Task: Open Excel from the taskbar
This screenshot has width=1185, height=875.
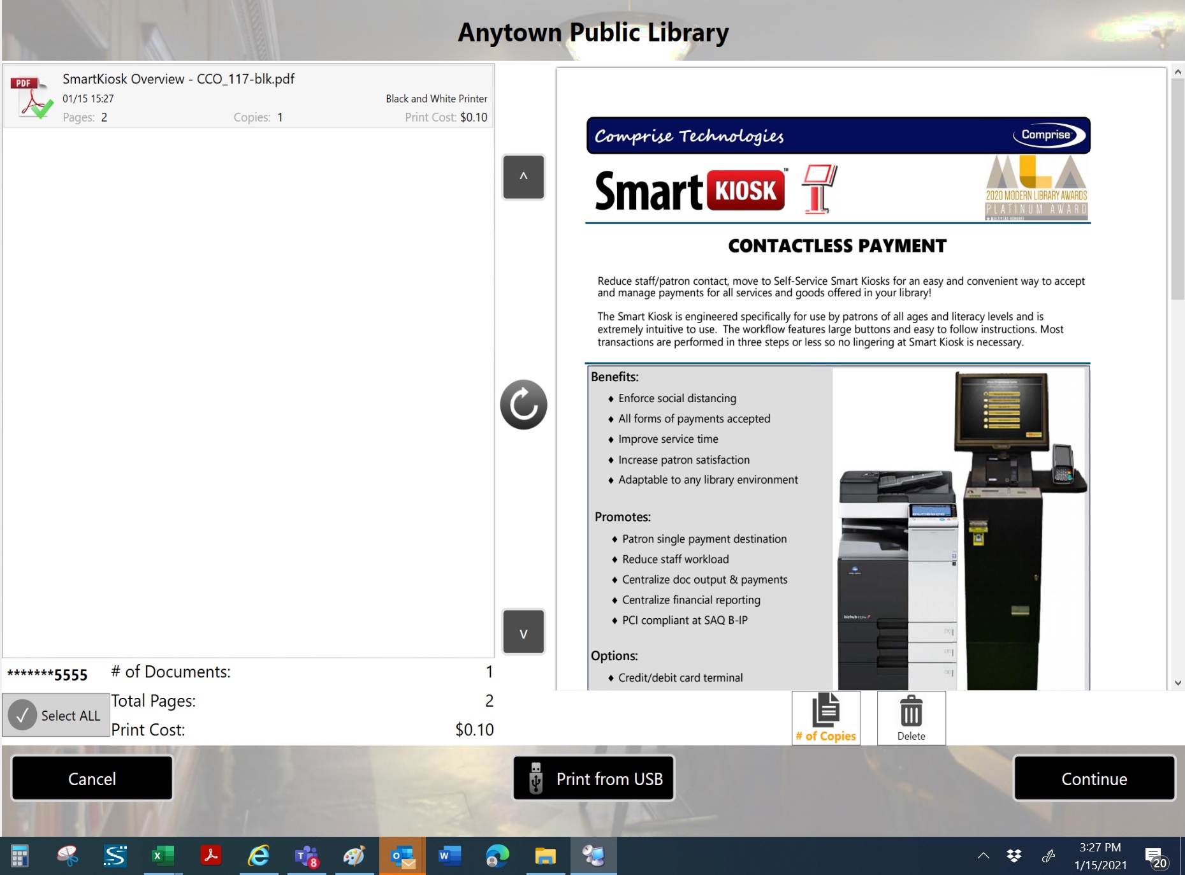Action: click(163, 855)
